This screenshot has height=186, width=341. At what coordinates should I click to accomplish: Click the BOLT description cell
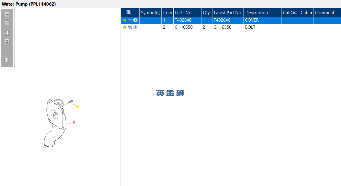click(x=262, y=27)
